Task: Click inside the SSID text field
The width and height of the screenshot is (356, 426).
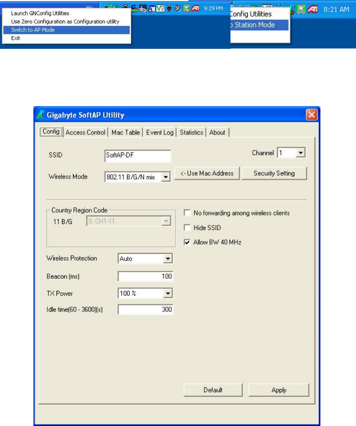Action: [x=138, y=156]
